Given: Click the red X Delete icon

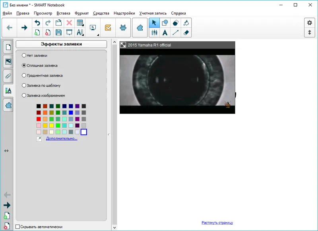Looking at the screenshot, I should click(69, 23).
